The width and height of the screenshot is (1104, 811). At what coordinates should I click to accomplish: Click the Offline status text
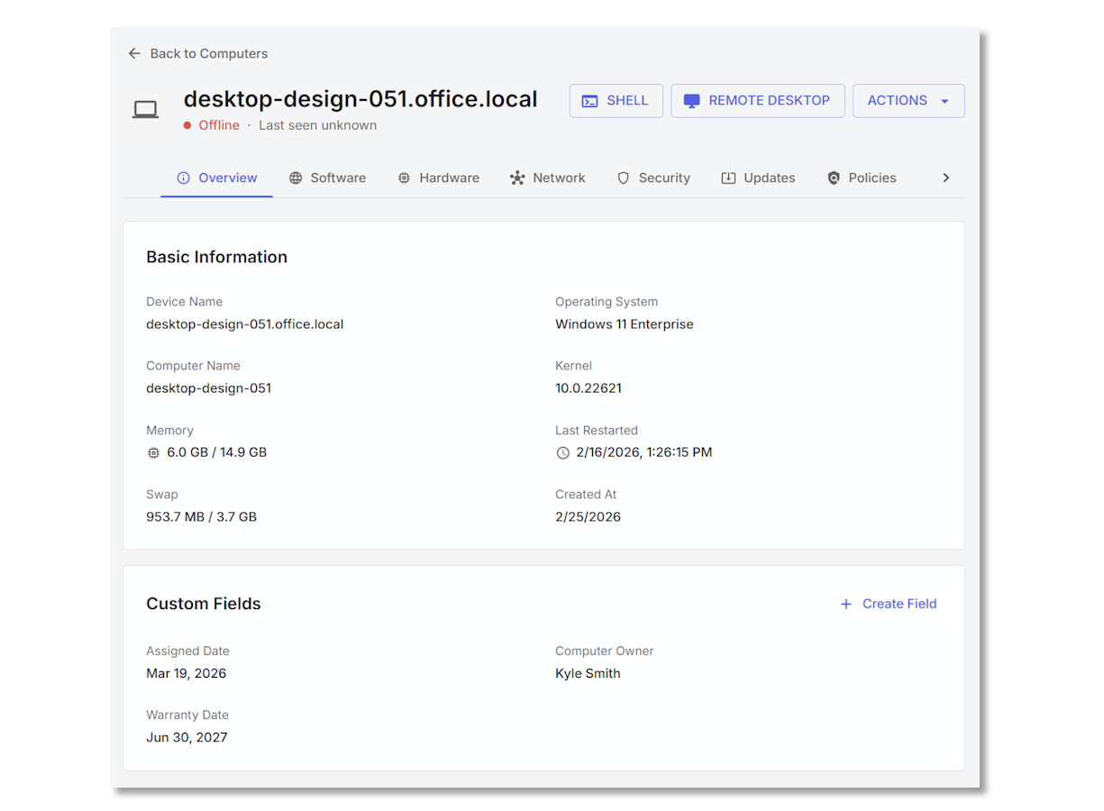pyautogui.click(x=219, y=125)
